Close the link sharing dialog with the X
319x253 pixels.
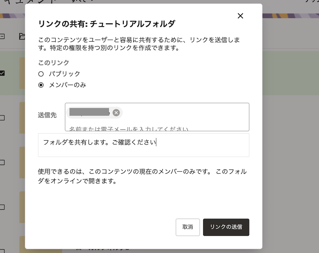[x=240, y=16]
